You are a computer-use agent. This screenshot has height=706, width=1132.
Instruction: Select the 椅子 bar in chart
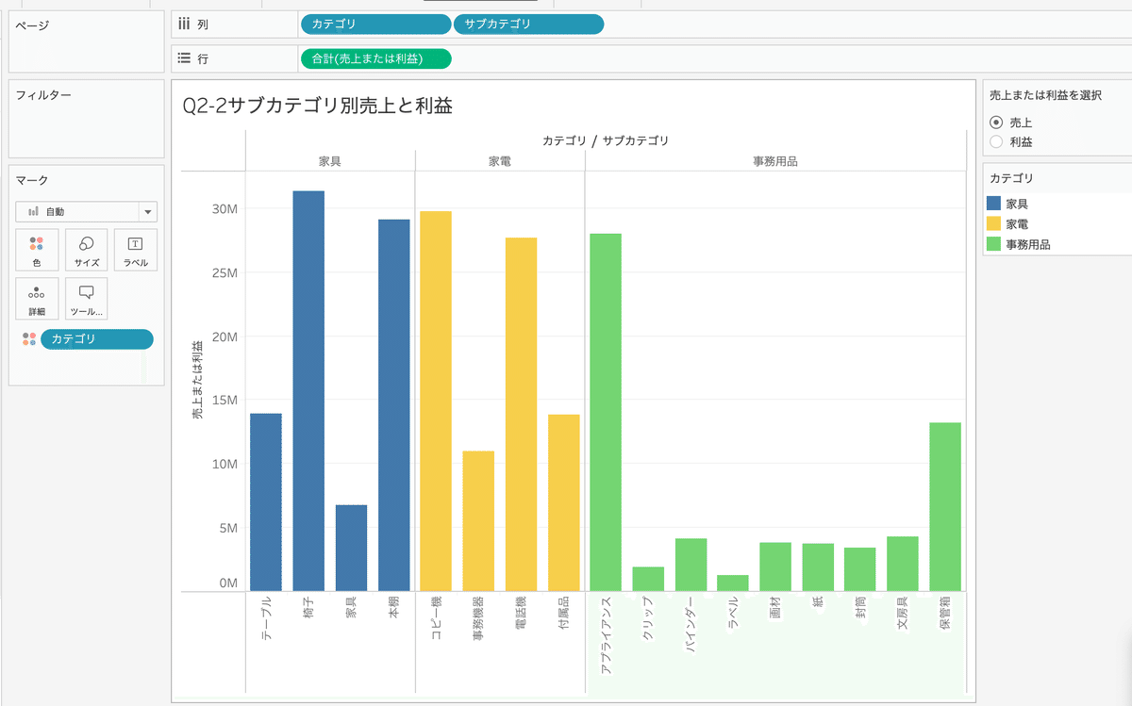pyautogui.click(x=308, y=390)
